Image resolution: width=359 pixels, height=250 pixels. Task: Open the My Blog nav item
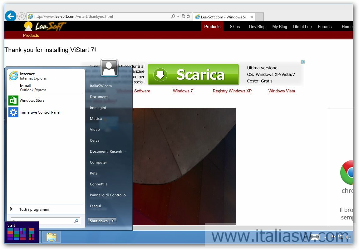pyautogui.click(x=280, y=27)
